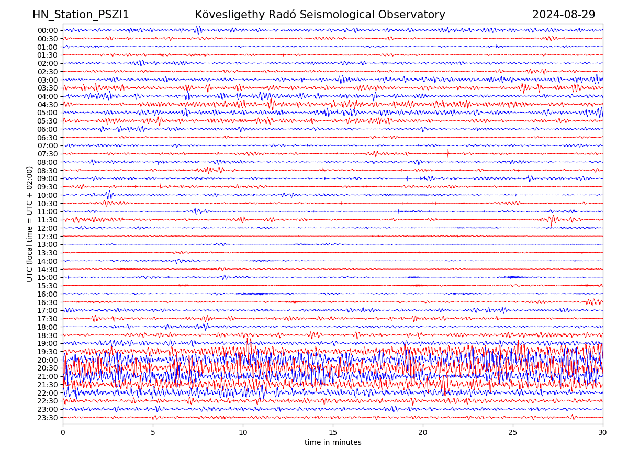Viewport: 628px width, 471px height.
Task: Click the "time in minutes" axis label
Action: point(333,443)
